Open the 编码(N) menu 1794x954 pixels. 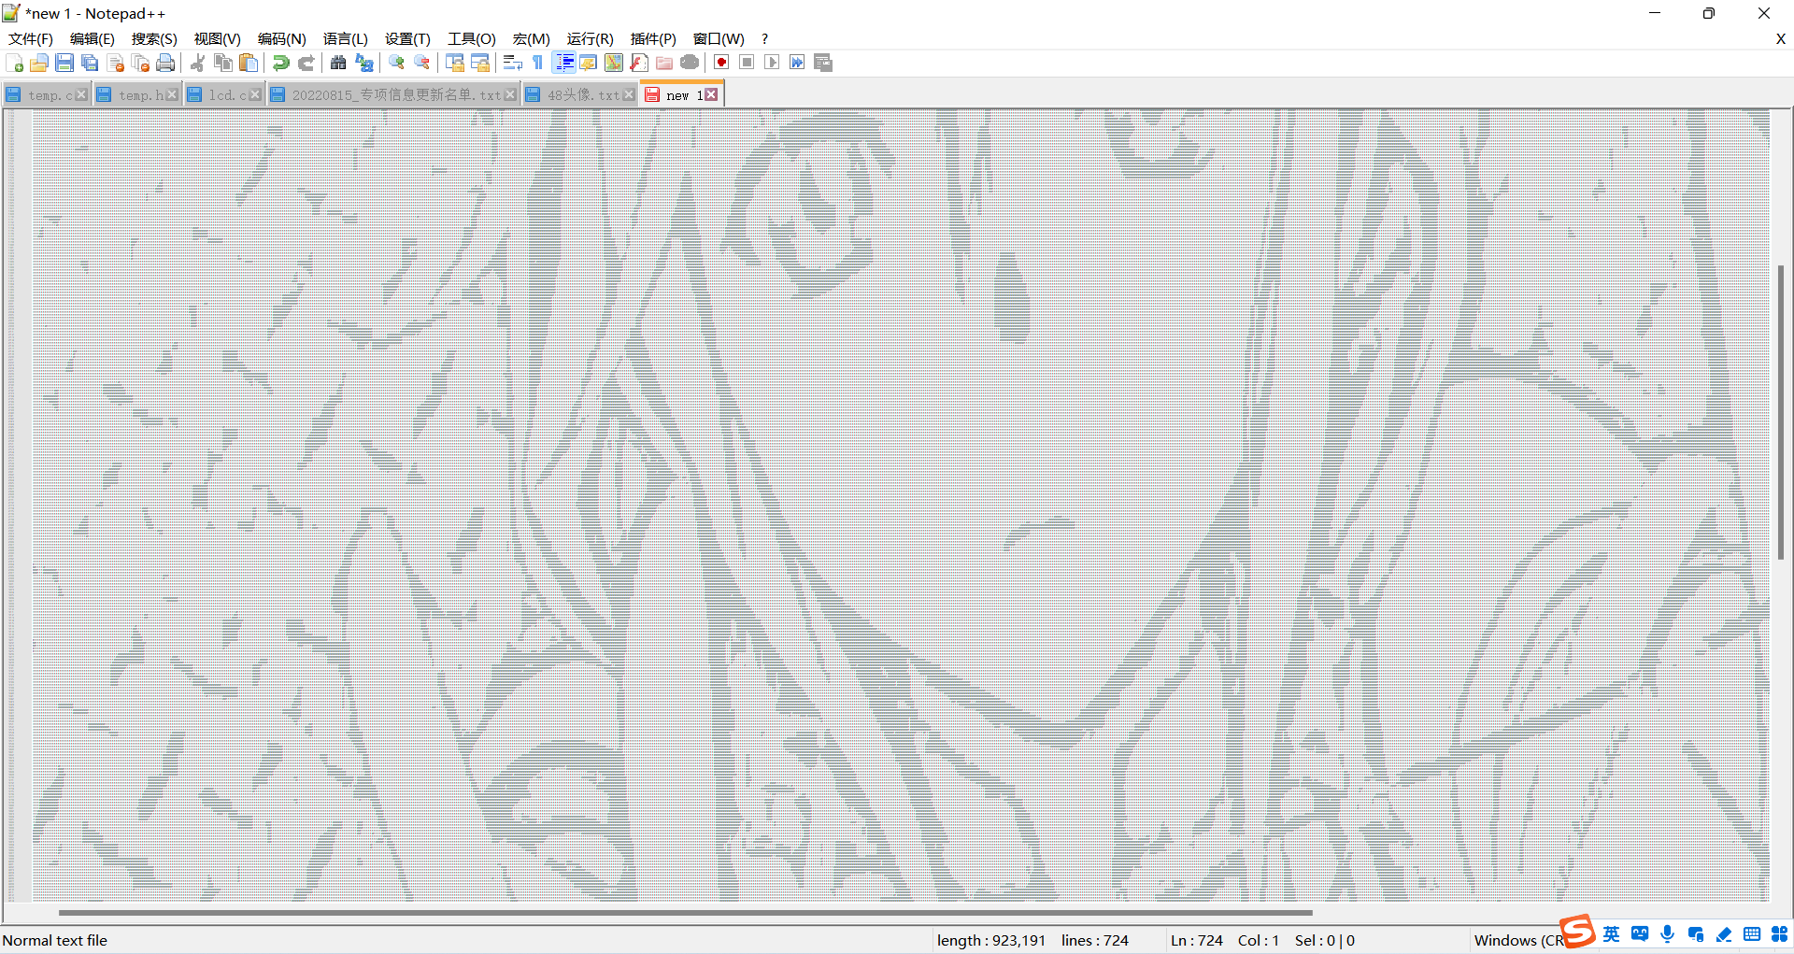click(x=282, y=38)
